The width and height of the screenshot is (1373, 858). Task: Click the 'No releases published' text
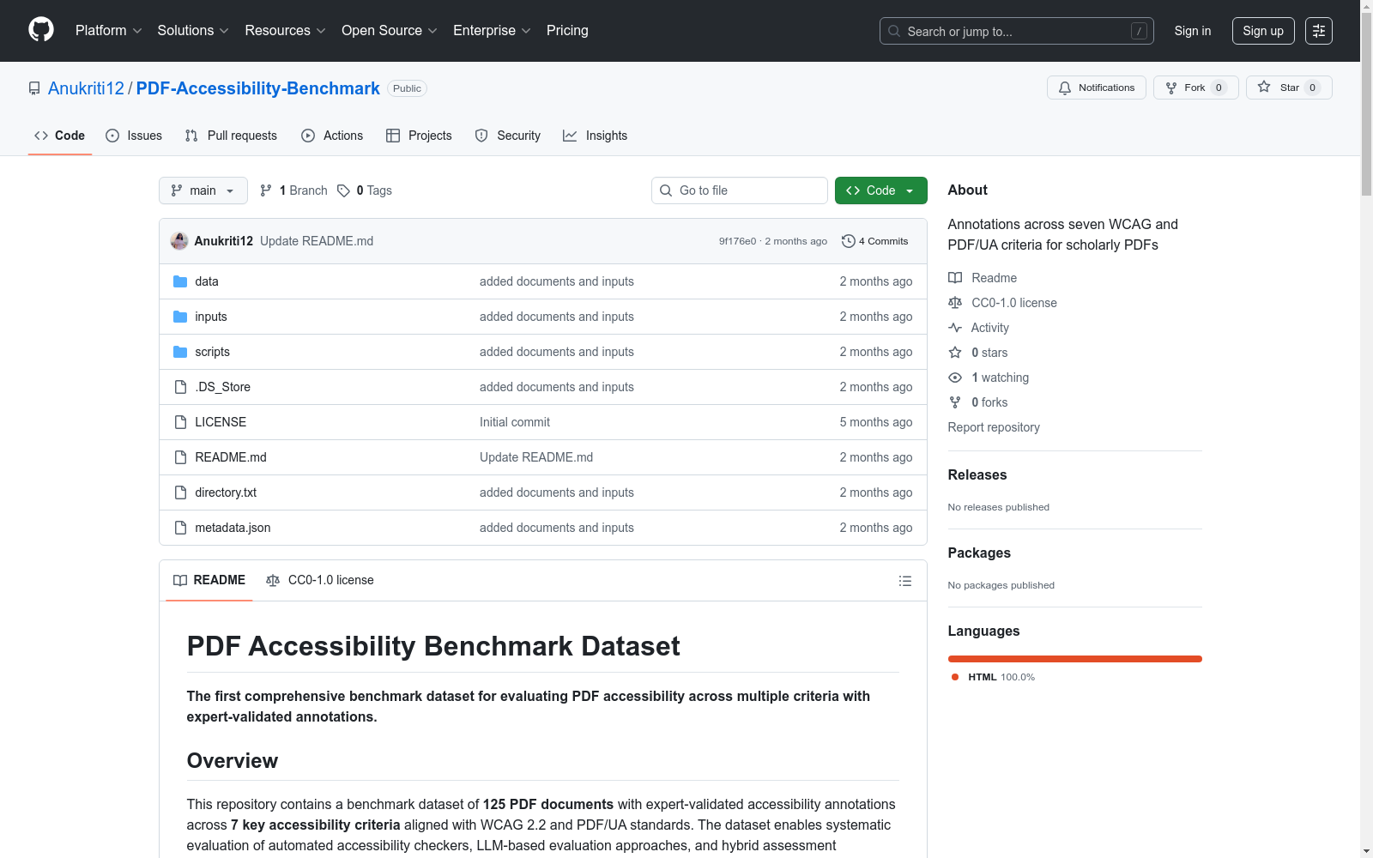click(x=999, y=507)
